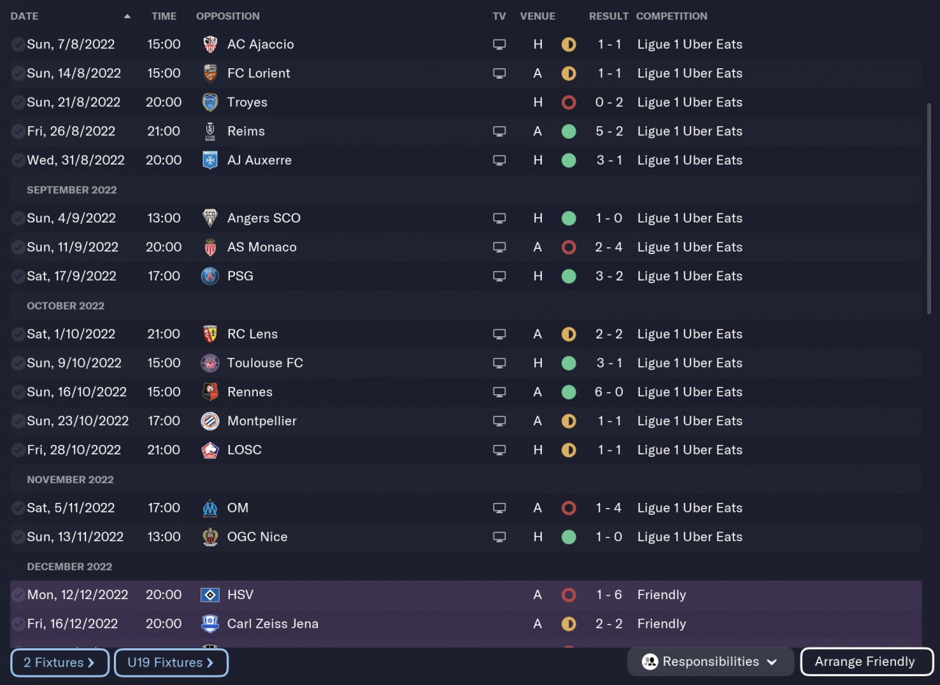Viewport: 940px width, 685px height.
Task: Open the U19 Fixtures link
Action: [170, 662]
